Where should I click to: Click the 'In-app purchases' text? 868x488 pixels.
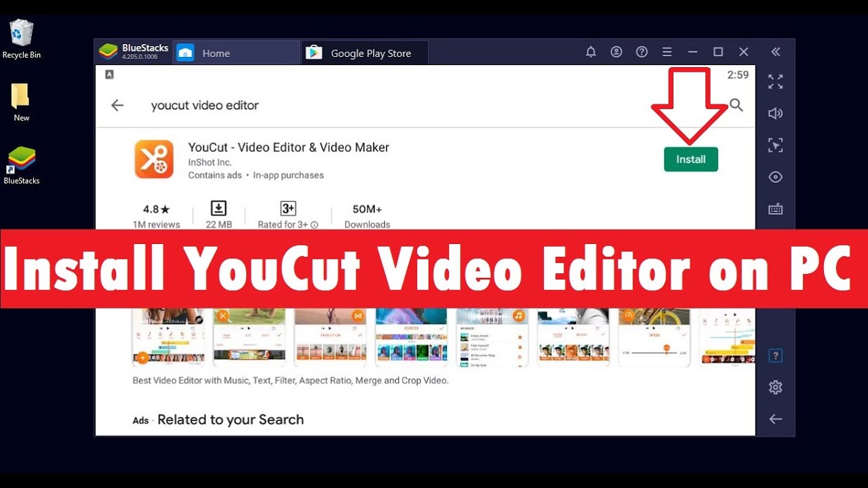pos(288,175)
